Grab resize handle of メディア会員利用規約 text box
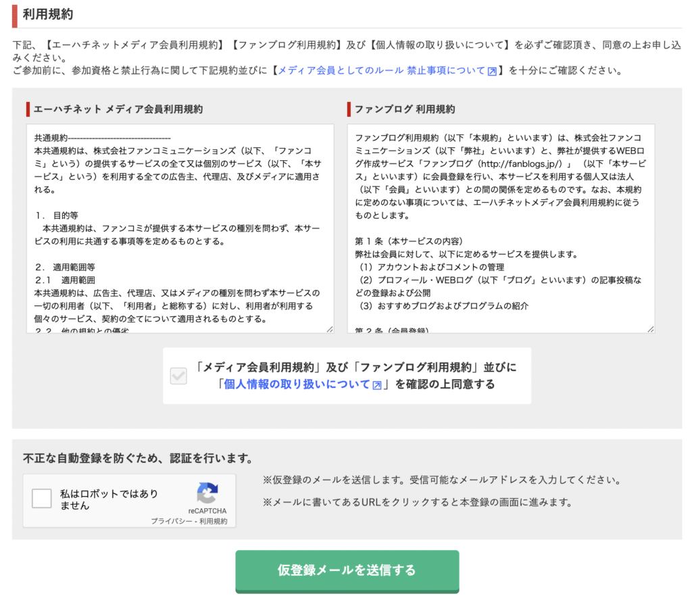Screen dimensions: 692x598 coord(330,329)
